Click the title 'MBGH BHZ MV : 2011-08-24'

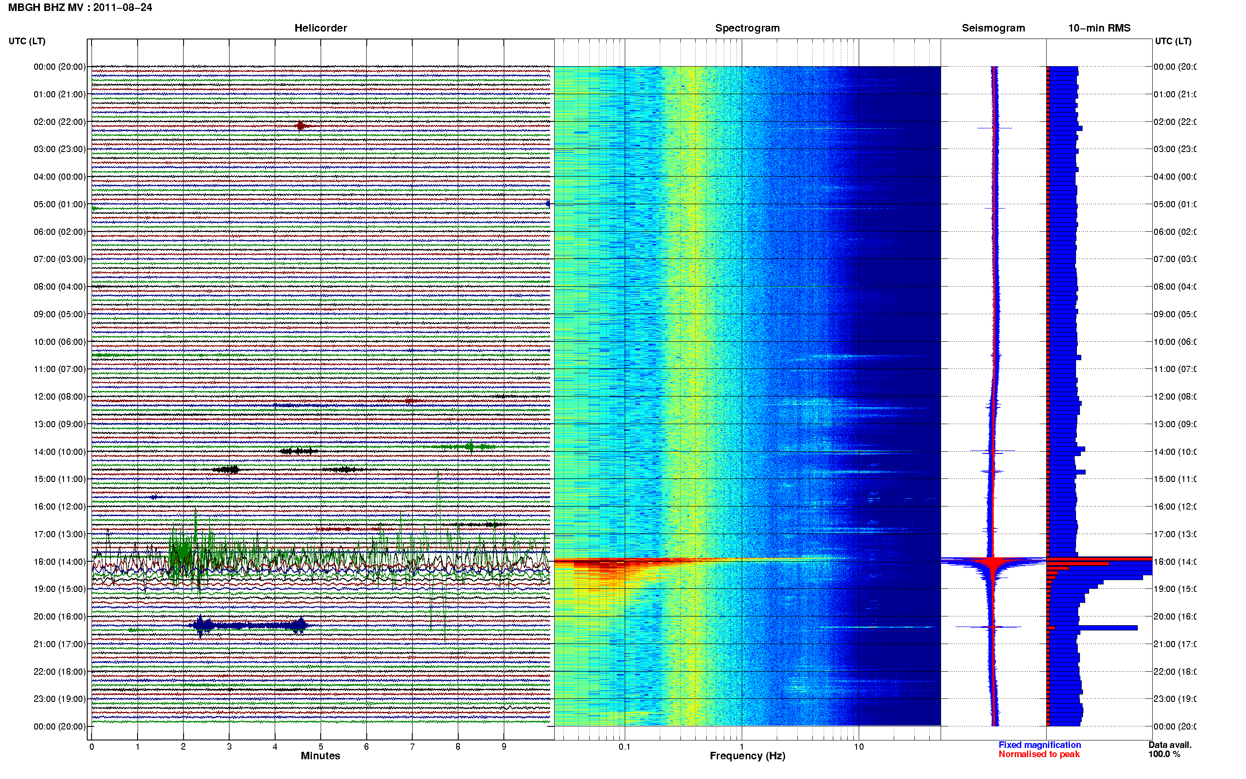tap(80, 8)
